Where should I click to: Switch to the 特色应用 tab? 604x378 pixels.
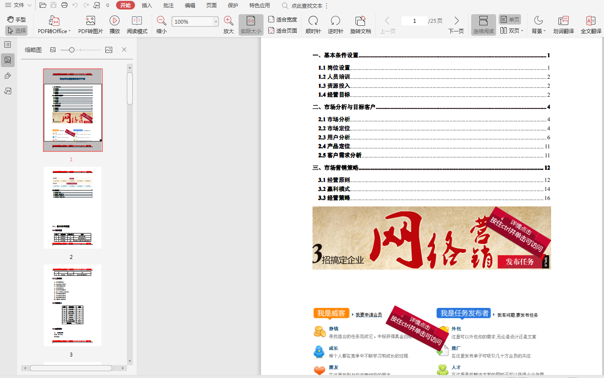point(260,6)
